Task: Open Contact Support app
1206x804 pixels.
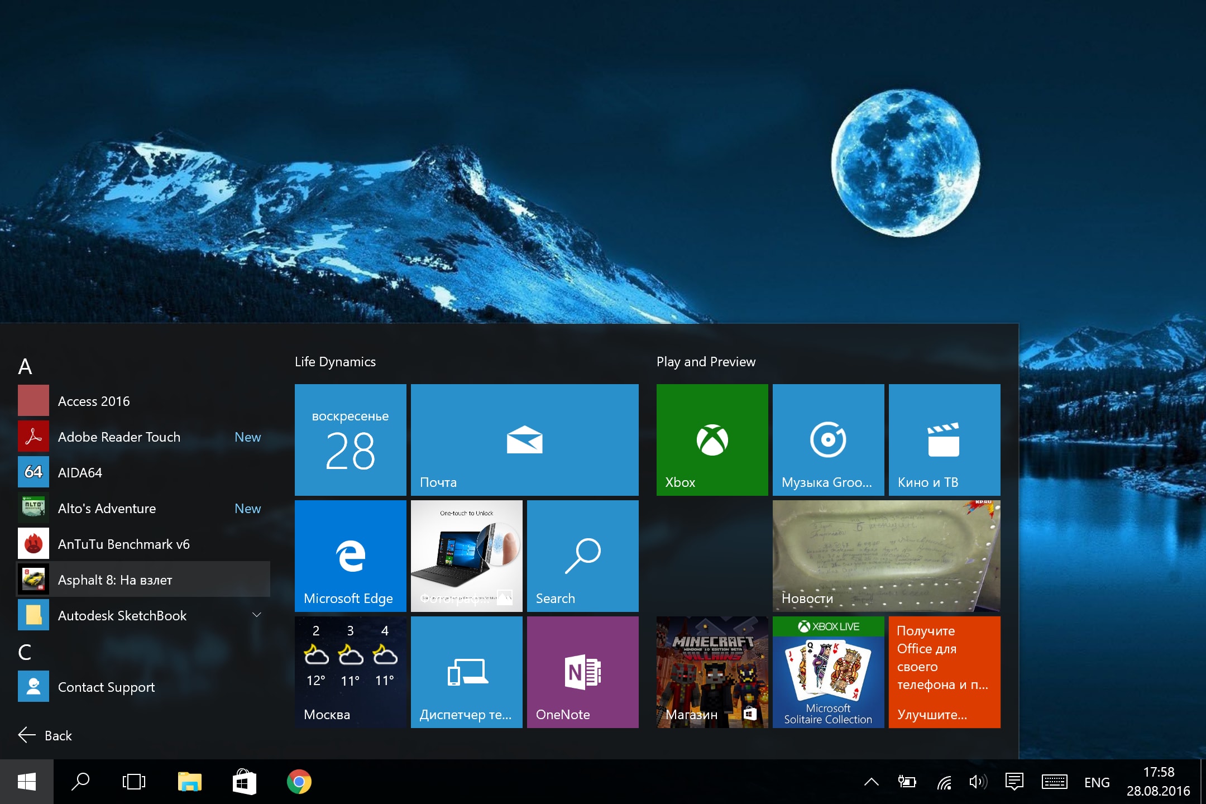Action: point(143,687)
